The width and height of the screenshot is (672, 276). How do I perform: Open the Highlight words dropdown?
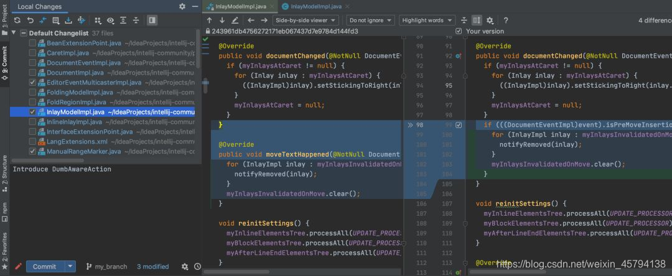(427, 20)
